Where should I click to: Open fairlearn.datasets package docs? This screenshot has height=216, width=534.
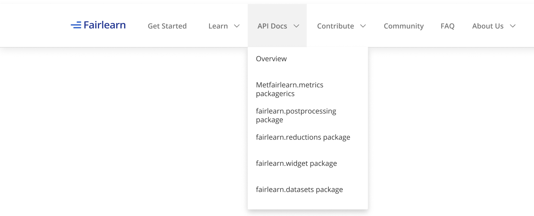tap(299, 189)
